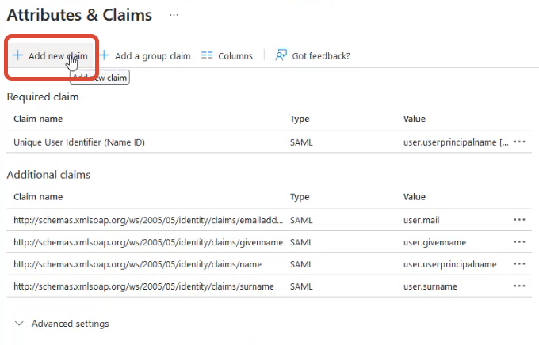This screenshot has height=345, width=539.
Task: Click the Got feedback person icon
Action: [281, 55]
